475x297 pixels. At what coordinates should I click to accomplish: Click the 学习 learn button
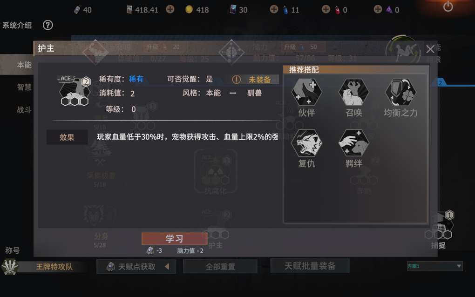click(175, 238)
